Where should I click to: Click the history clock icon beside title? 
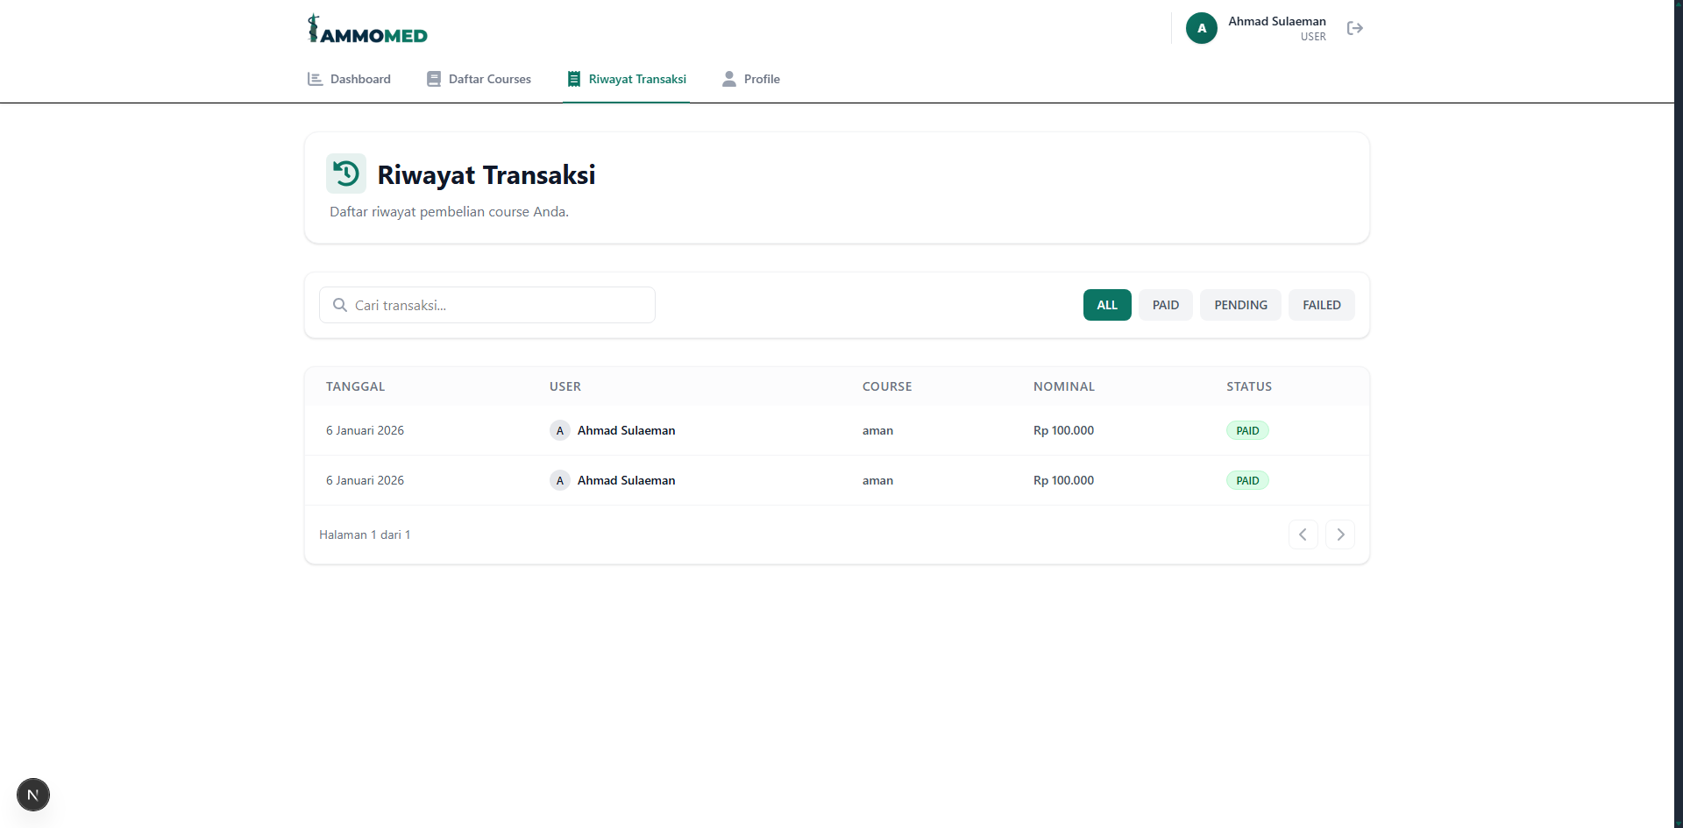pyautogui.click(x=346, y=173)
